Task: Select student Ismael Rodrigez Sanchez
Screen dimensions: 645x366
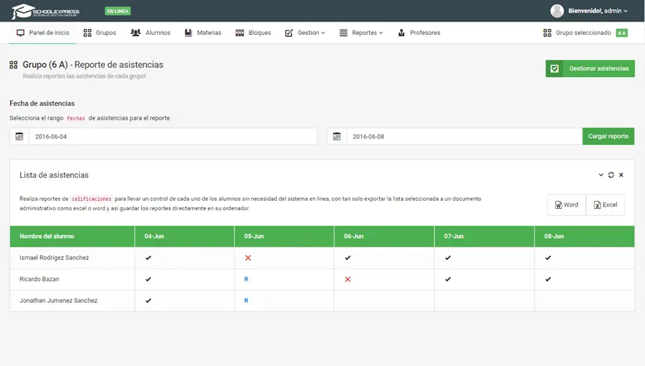Action: coord(54,257)
